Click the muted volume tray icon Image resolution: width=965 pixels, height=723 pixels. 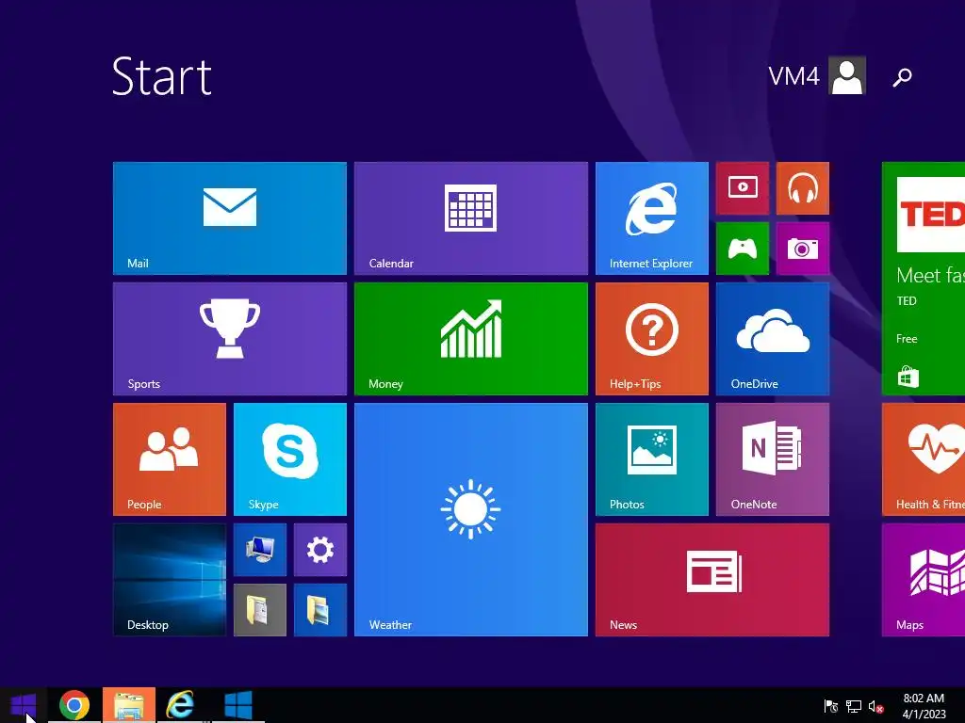[875, 706]
